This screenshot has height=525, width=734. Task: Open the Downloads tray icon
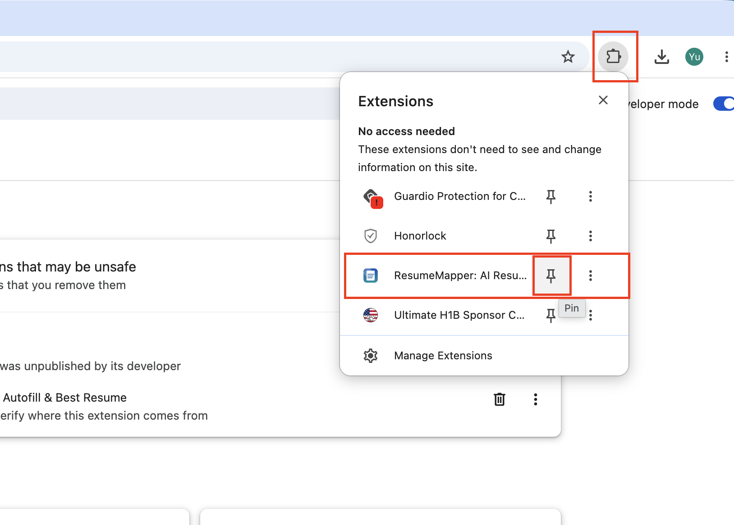[662, 57]
